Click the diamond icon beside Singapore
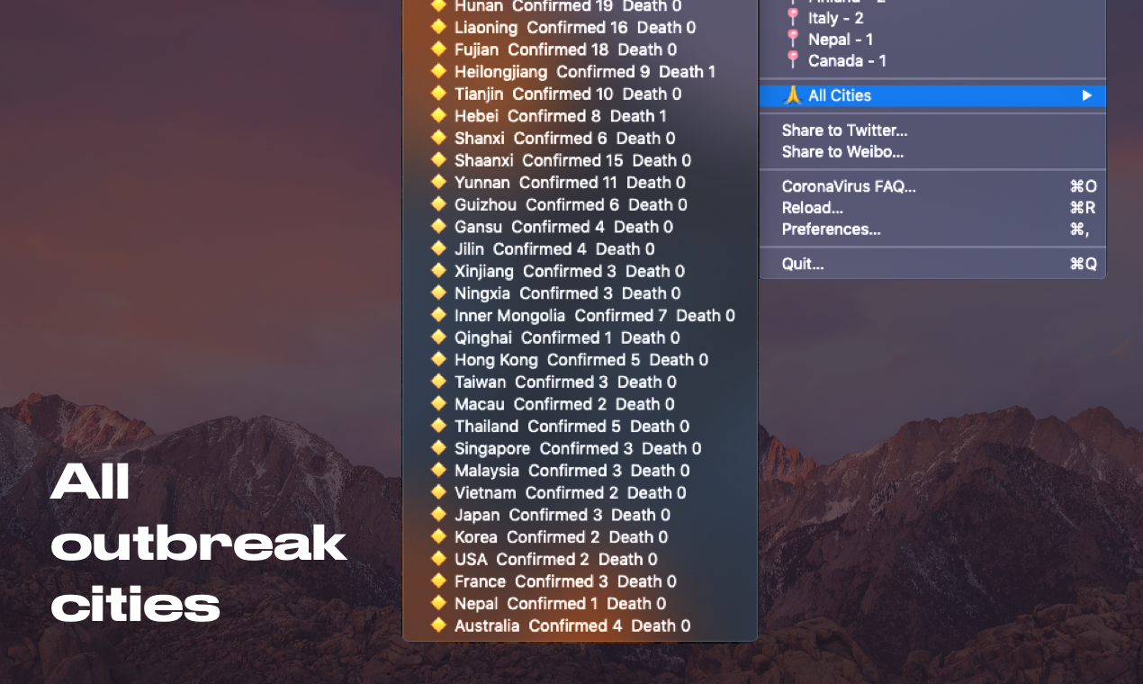 pyautogui.click(x=438, y=447)
